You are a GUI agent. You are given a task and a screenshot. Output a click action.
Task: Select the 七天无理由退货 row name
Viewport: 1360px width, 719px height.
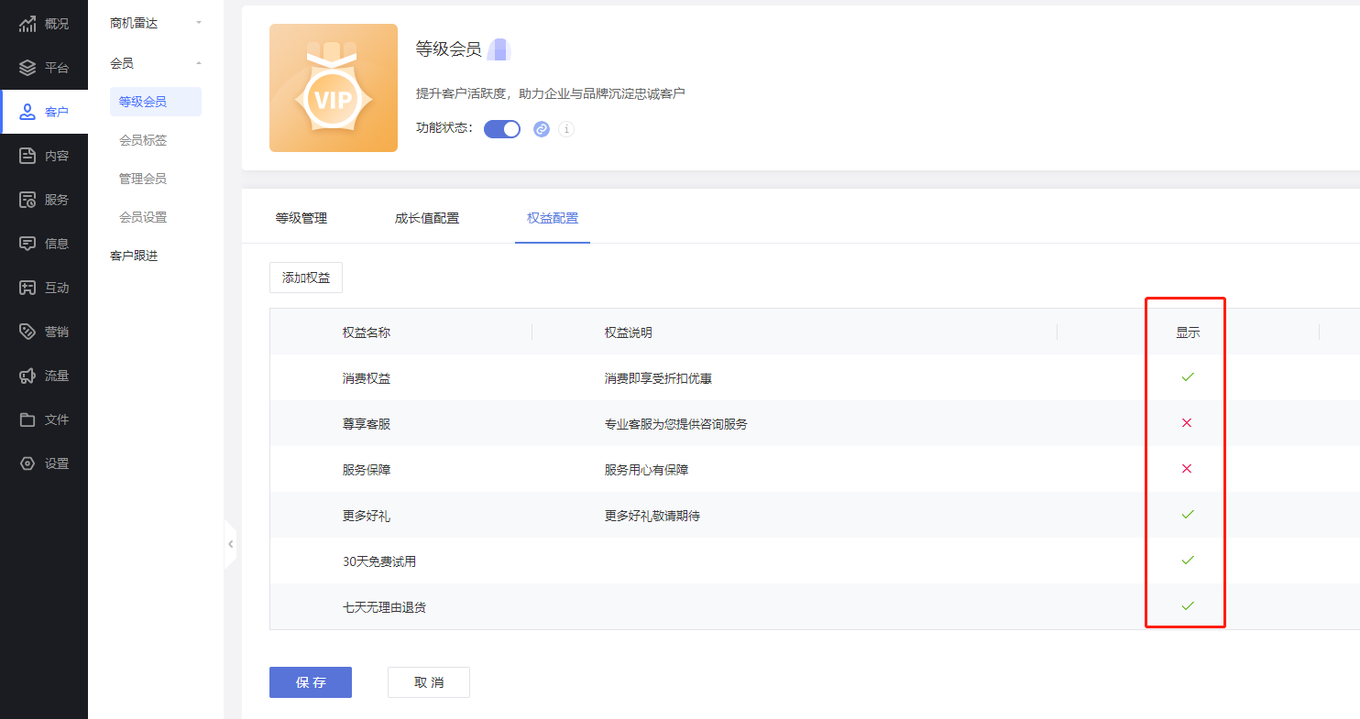(x=384, y=607)
